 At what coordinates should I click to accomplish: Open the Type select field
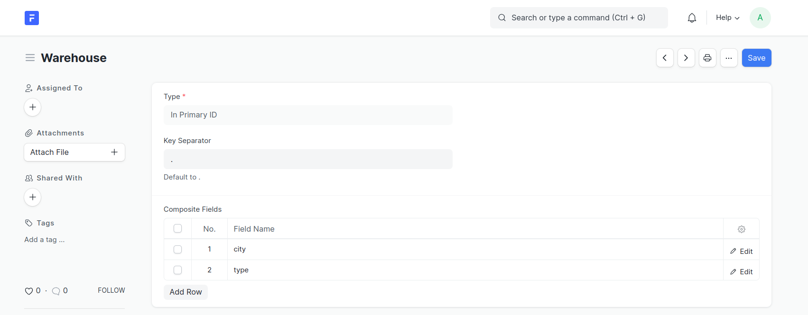click(308, 115)
